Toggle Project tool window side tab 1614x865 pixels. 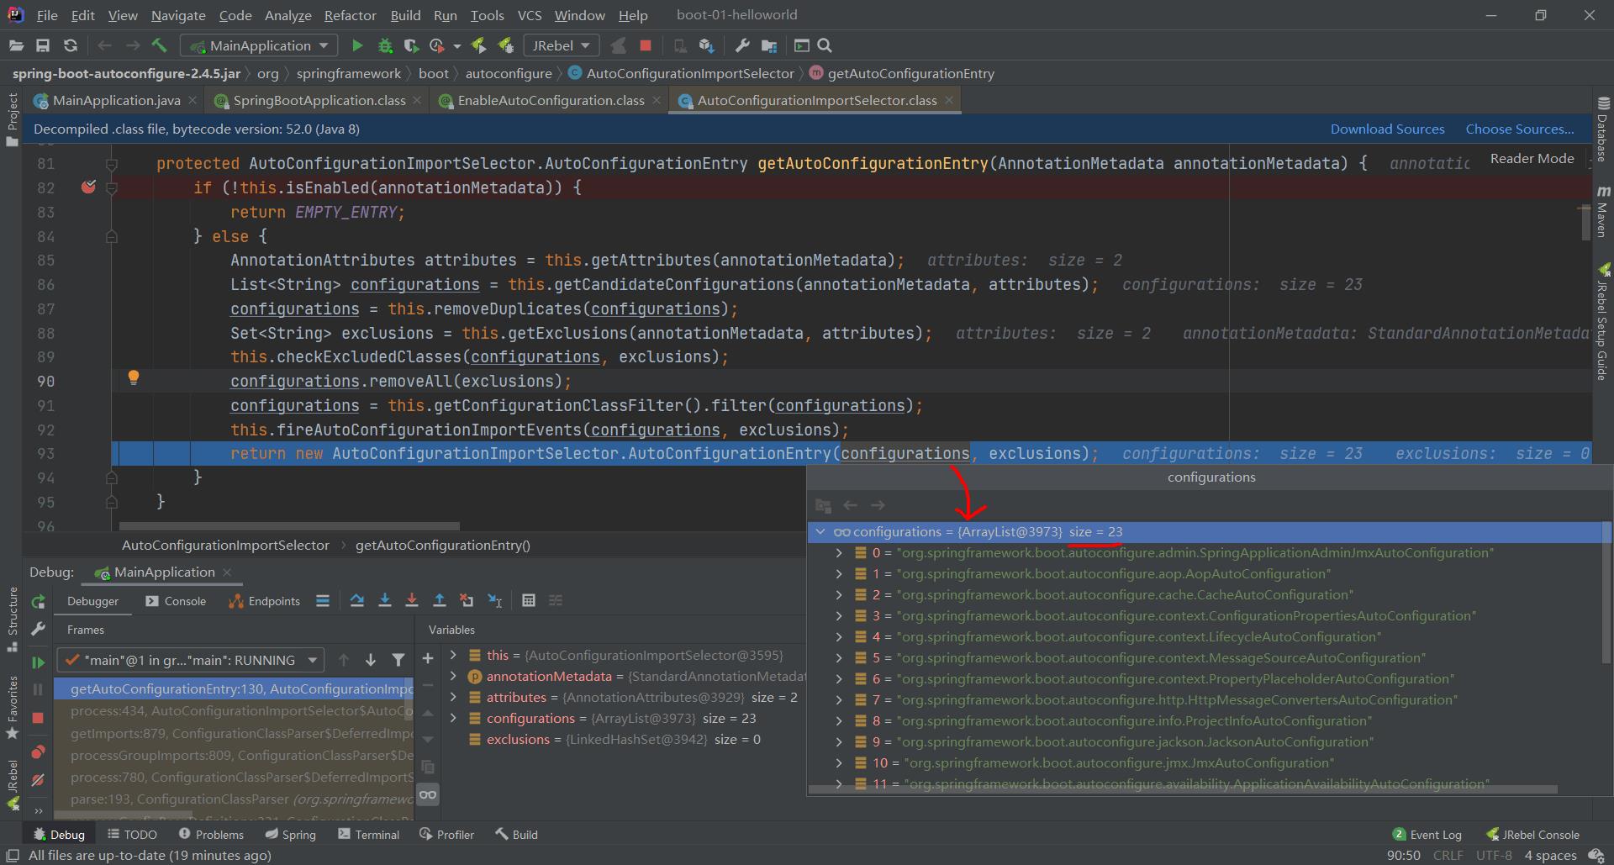point(13,119)
